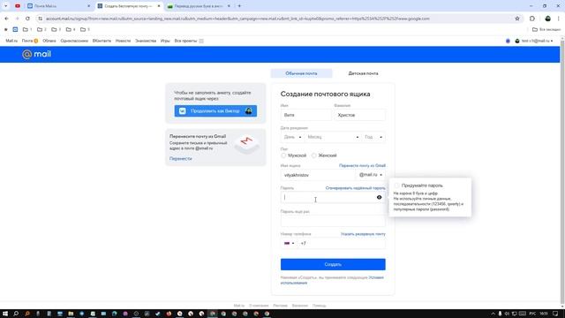The width and height of the screenshot is (565, 318).
Task: Click the blue Создать button
Action: [333, 264]
